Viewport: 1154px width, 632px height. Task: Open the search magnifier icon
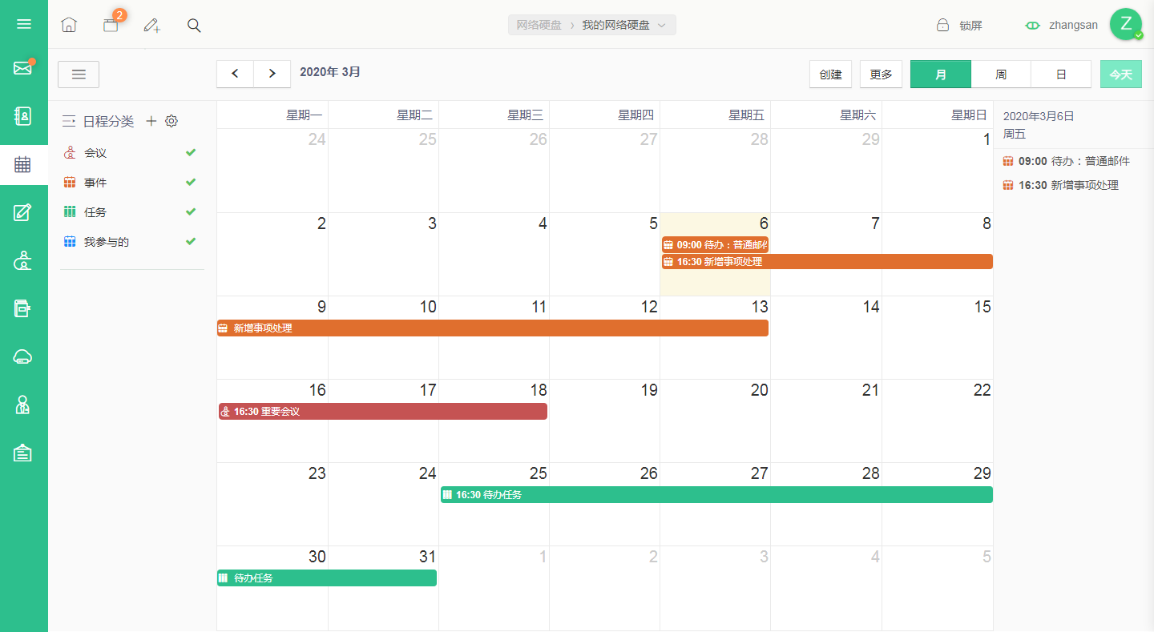(x=194, y=25)
